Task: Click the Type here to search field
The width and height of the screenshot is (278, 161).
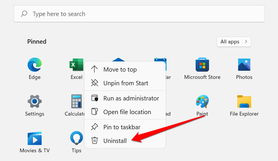Action: 140,14
